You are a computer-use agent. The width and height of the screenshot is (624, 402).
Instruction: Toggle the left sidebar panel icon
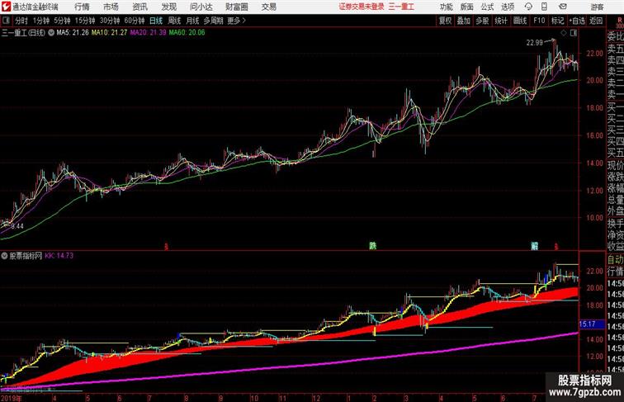pos(6,21)
